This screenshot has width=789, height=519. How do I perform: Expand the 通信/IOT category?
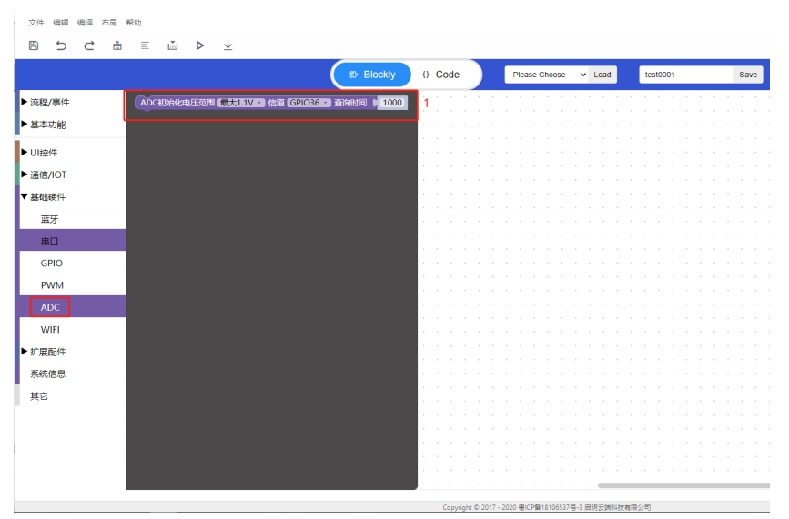coord(70,175)
